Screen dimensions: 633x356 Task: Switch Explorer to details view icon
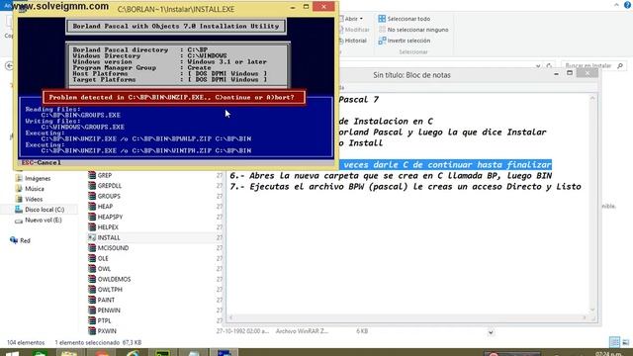pos(614,342)
